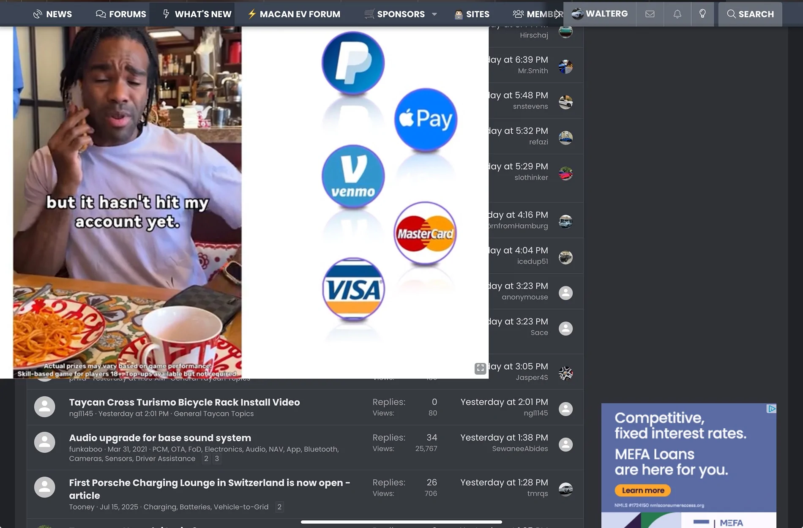Open the SITES navigation tab
Image resolution: width=803 pixels, height=528 pixels.
click(472, 14)
